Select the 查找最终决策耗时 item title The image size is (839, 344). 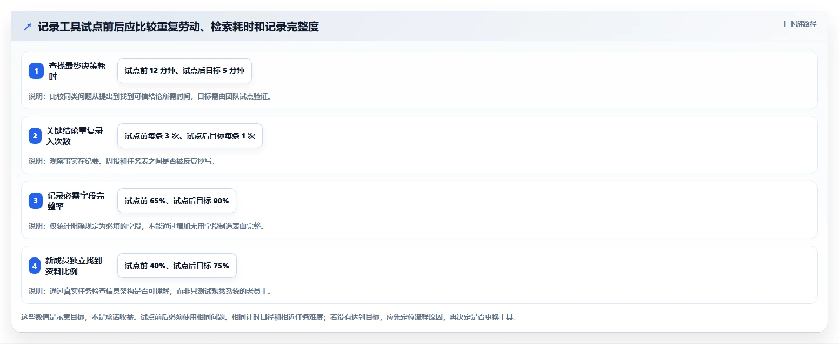(x=77, y=71)
